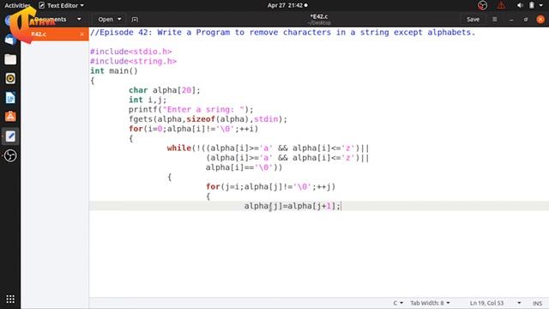Click the red warning triangle tray icon
The height and width of the screenshot is (309, 549).
point(501,5)
